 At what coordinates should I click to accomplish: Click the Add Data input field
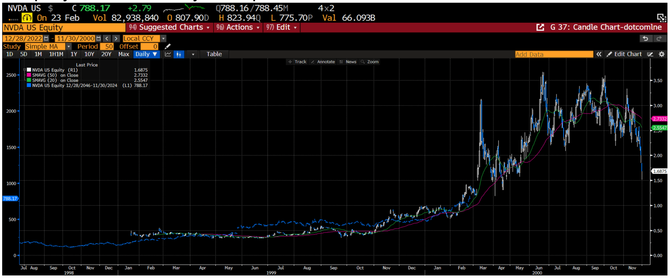(x=553, y=54)
